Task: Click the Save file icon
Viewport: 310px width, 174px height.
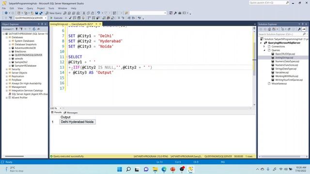Action: [x=37, y=13]
